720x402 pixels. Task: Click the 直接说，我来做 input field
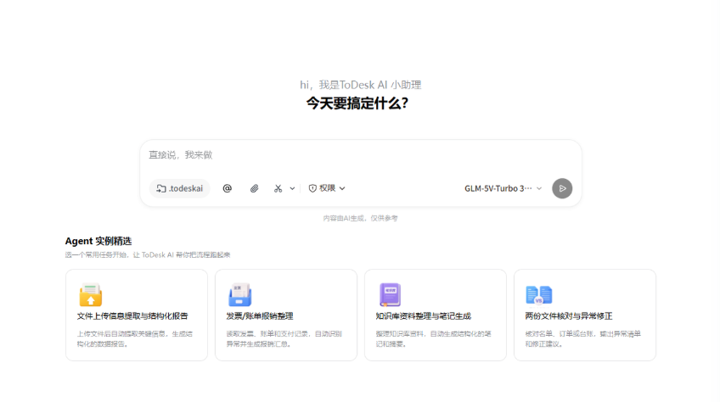pos(361,155)
